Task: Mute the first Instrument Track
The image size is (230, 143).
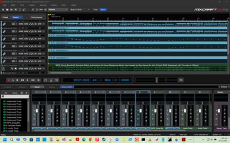Action: tap(21, 24)
